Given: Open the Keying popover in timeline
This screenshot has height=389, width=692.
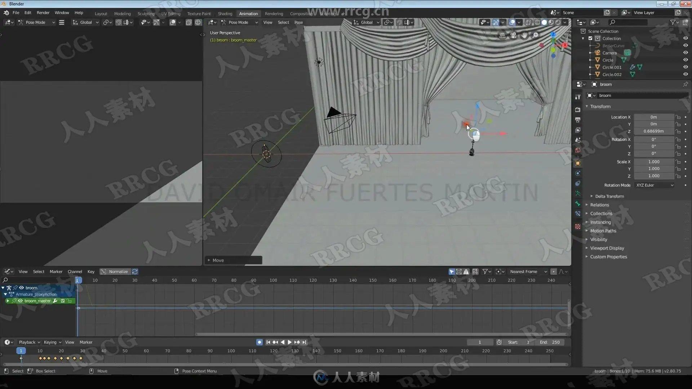Looking at the screenshot, I should 52,342.
